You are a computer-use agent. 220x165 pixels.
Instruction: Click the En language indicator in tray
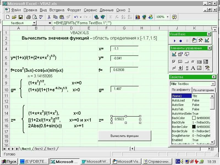pos(178,161)
